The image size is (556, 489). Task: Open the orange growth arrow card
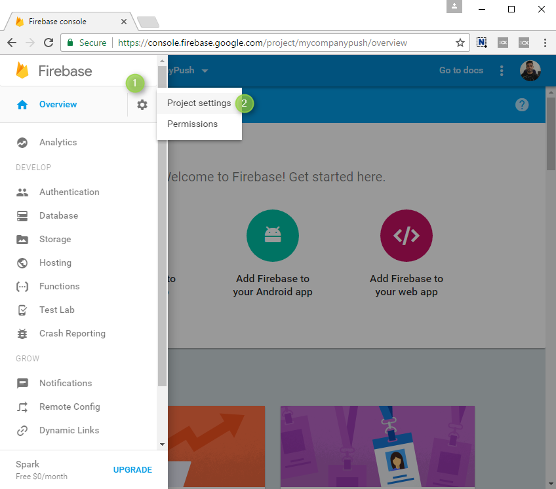[216, 446]
